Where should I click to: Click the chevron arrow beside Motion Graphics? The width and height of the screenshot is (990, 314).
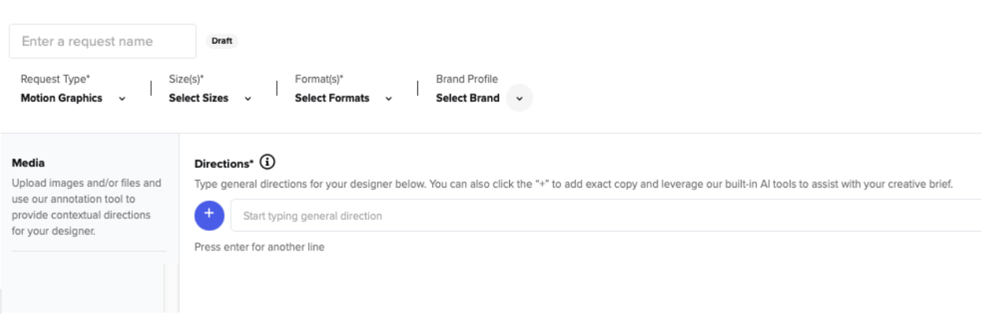click(x=121, y=99)
